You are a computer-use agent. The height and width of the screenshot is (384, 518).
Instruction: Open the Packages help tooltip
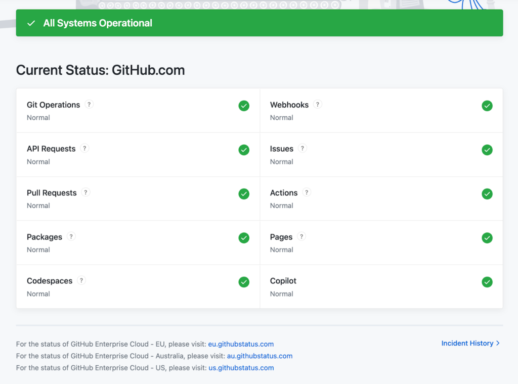point(71,236)
